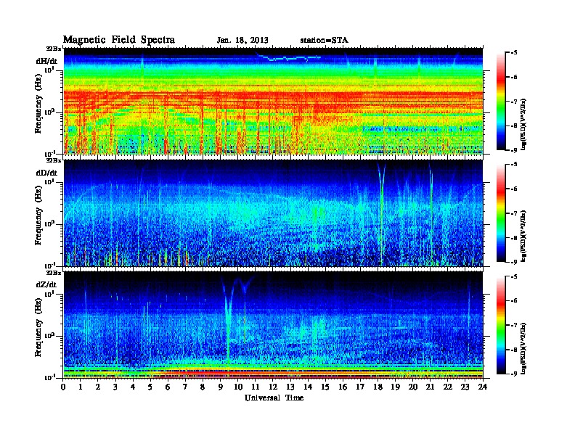Click hour tick label 16 on time axis
The width and height of the screenshot is (575, 444).
coord(343,387)
